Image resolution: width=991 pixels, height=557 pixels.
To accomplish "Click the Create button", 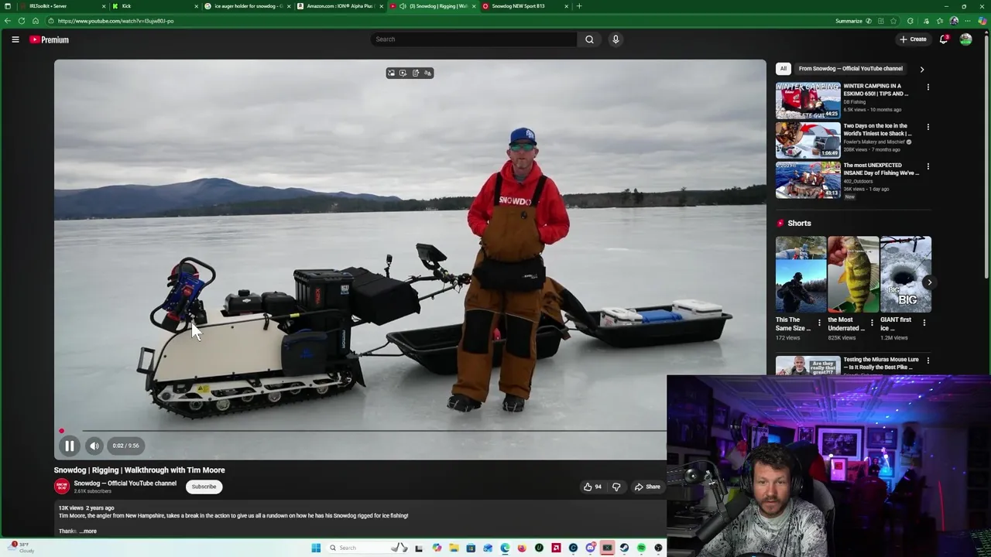I will coord(913,39).
